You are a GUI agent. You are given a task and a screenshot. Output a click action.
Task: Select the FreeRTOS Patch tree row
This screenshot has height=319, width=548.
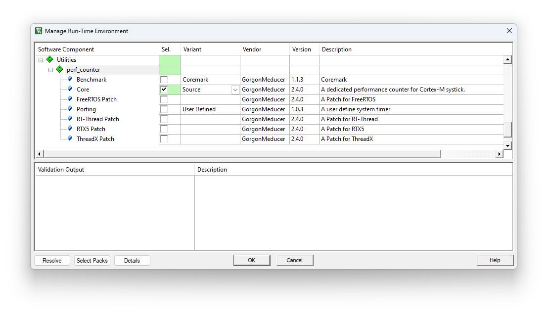96,99
